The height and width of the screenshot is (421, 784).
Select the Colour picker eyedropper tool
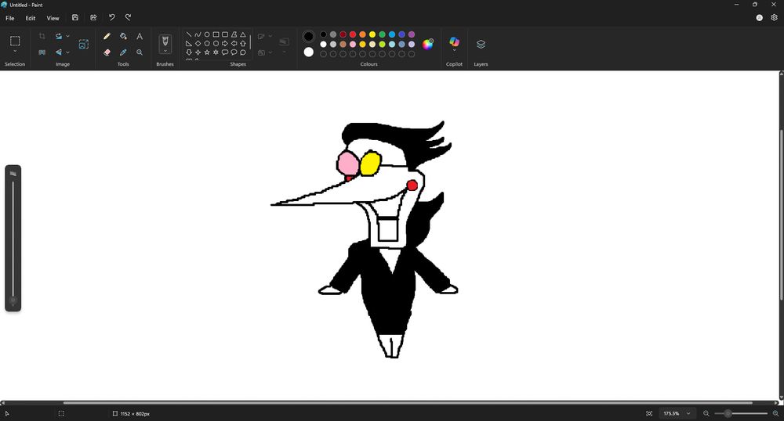pyautogui.click(x=123, y=52)
